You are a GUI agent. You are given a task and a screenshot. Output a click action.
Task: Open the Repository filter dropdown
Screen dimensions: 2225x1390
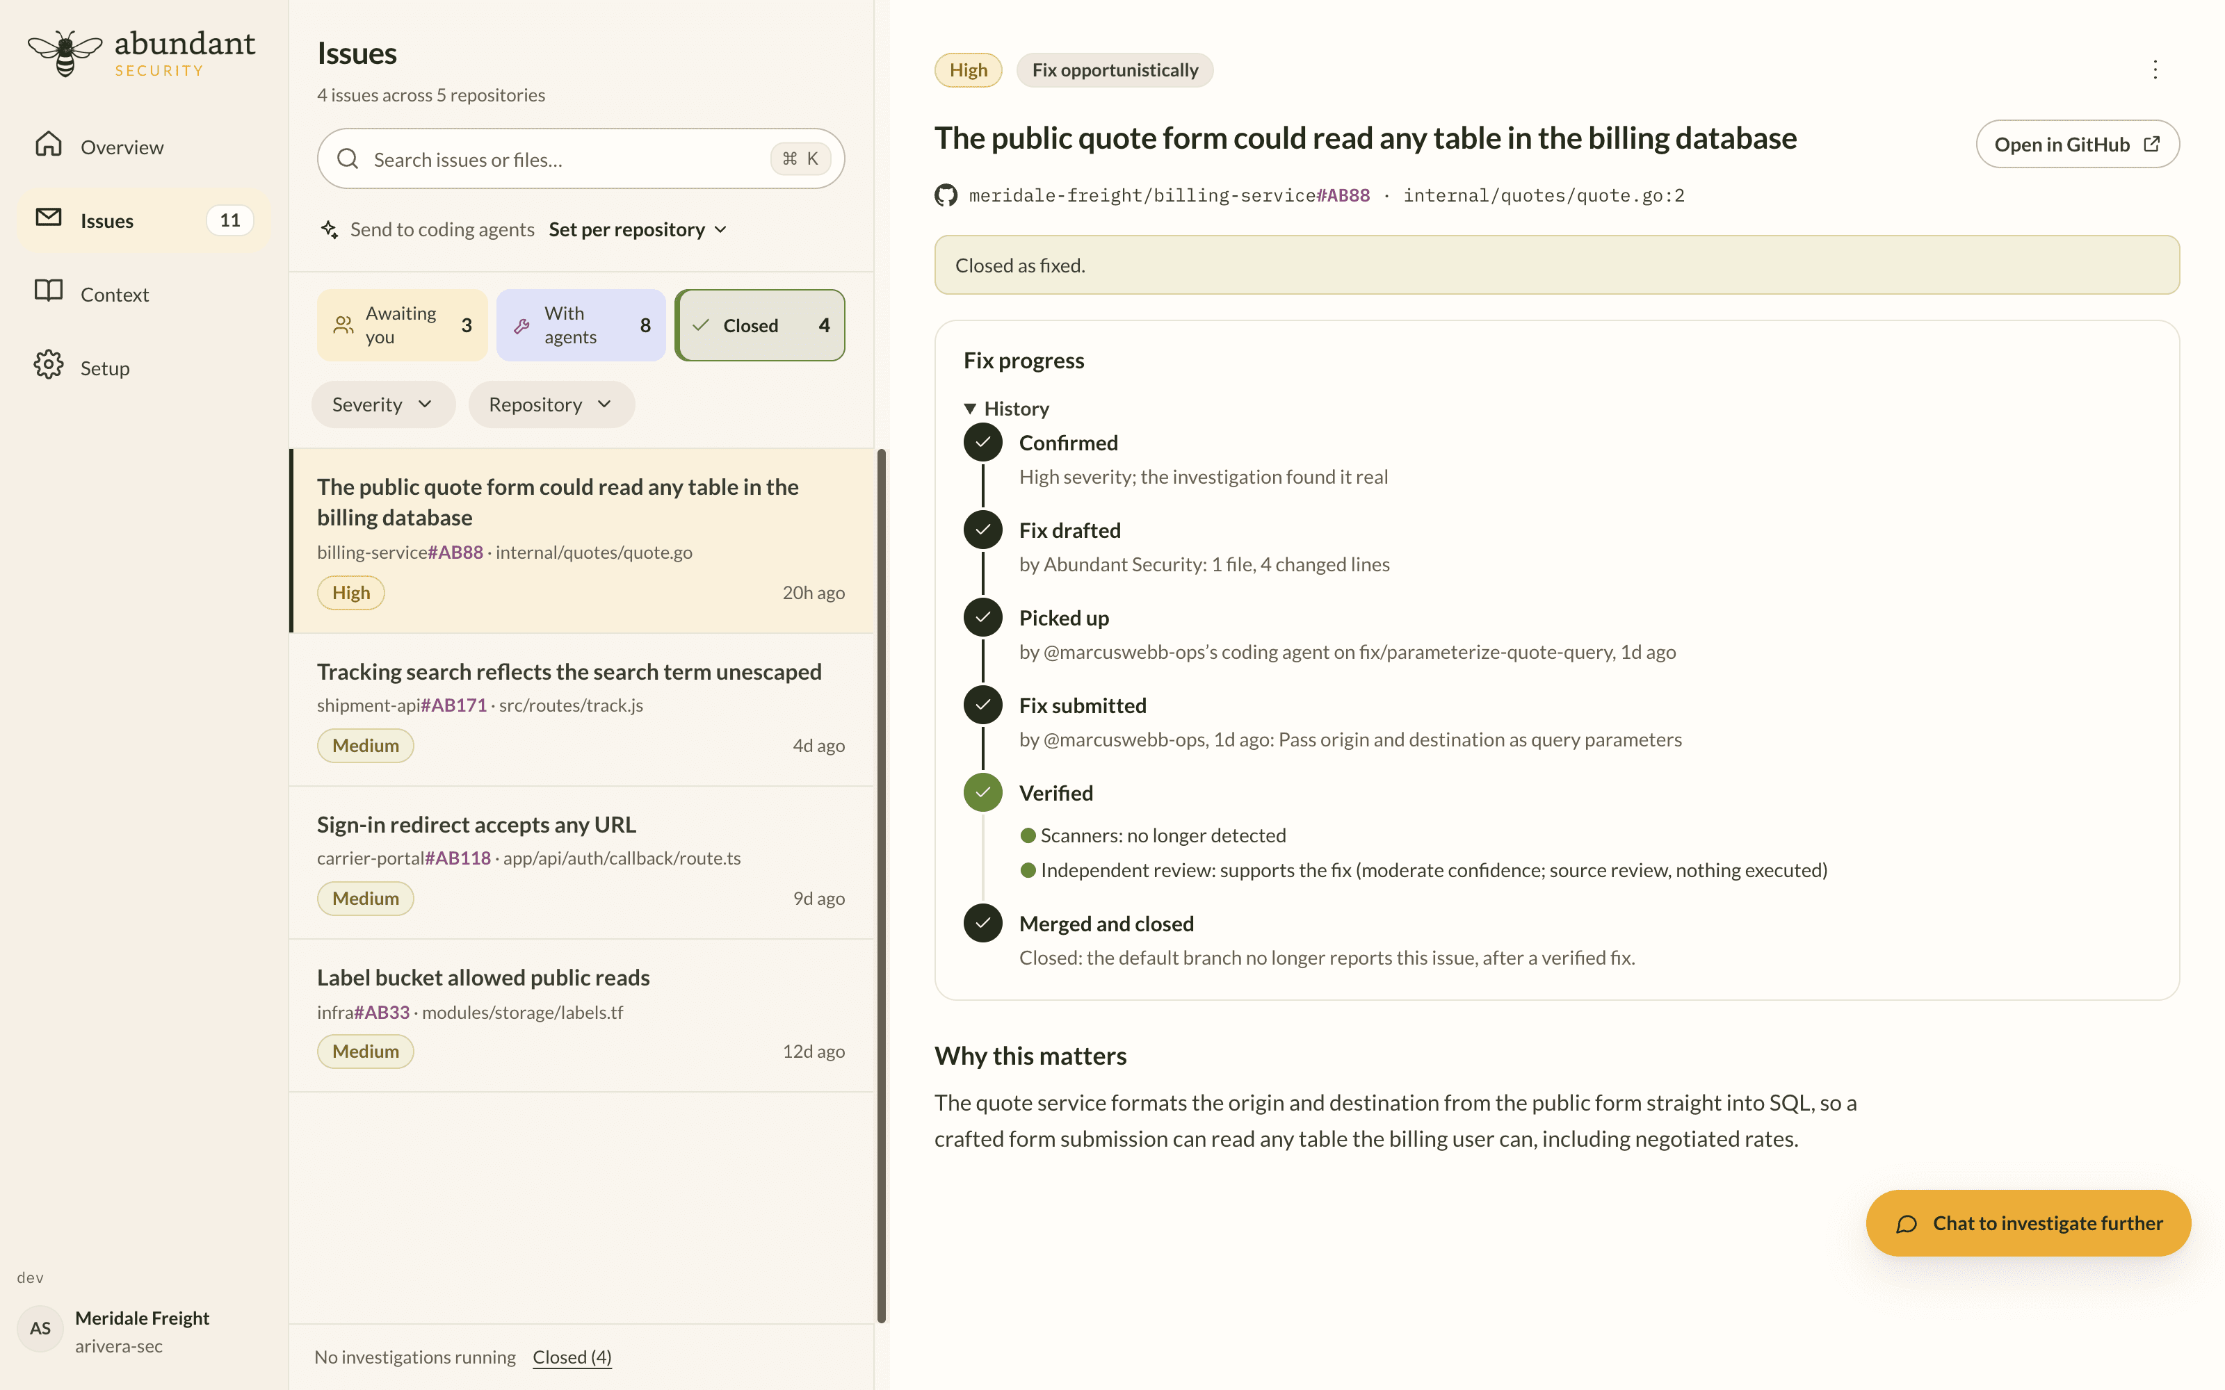[551, 404]
